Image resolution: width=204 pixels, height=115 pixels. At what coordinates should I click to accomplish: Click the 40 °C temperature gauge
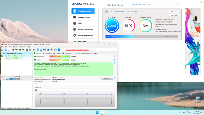(x=129, y=26)
